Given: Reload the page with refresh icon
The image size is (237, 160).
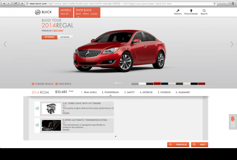Looking at the screenshot, I should pyautogui.click(x=214, y=4).
